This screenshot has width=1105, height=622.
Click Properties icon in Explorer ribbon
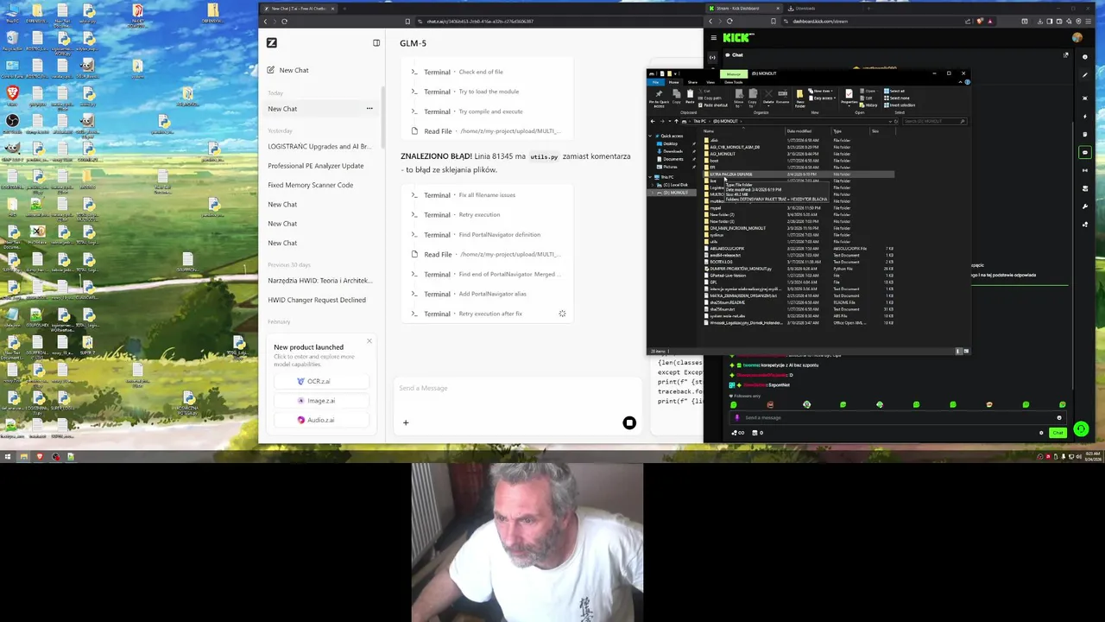(x=849, y=98)
